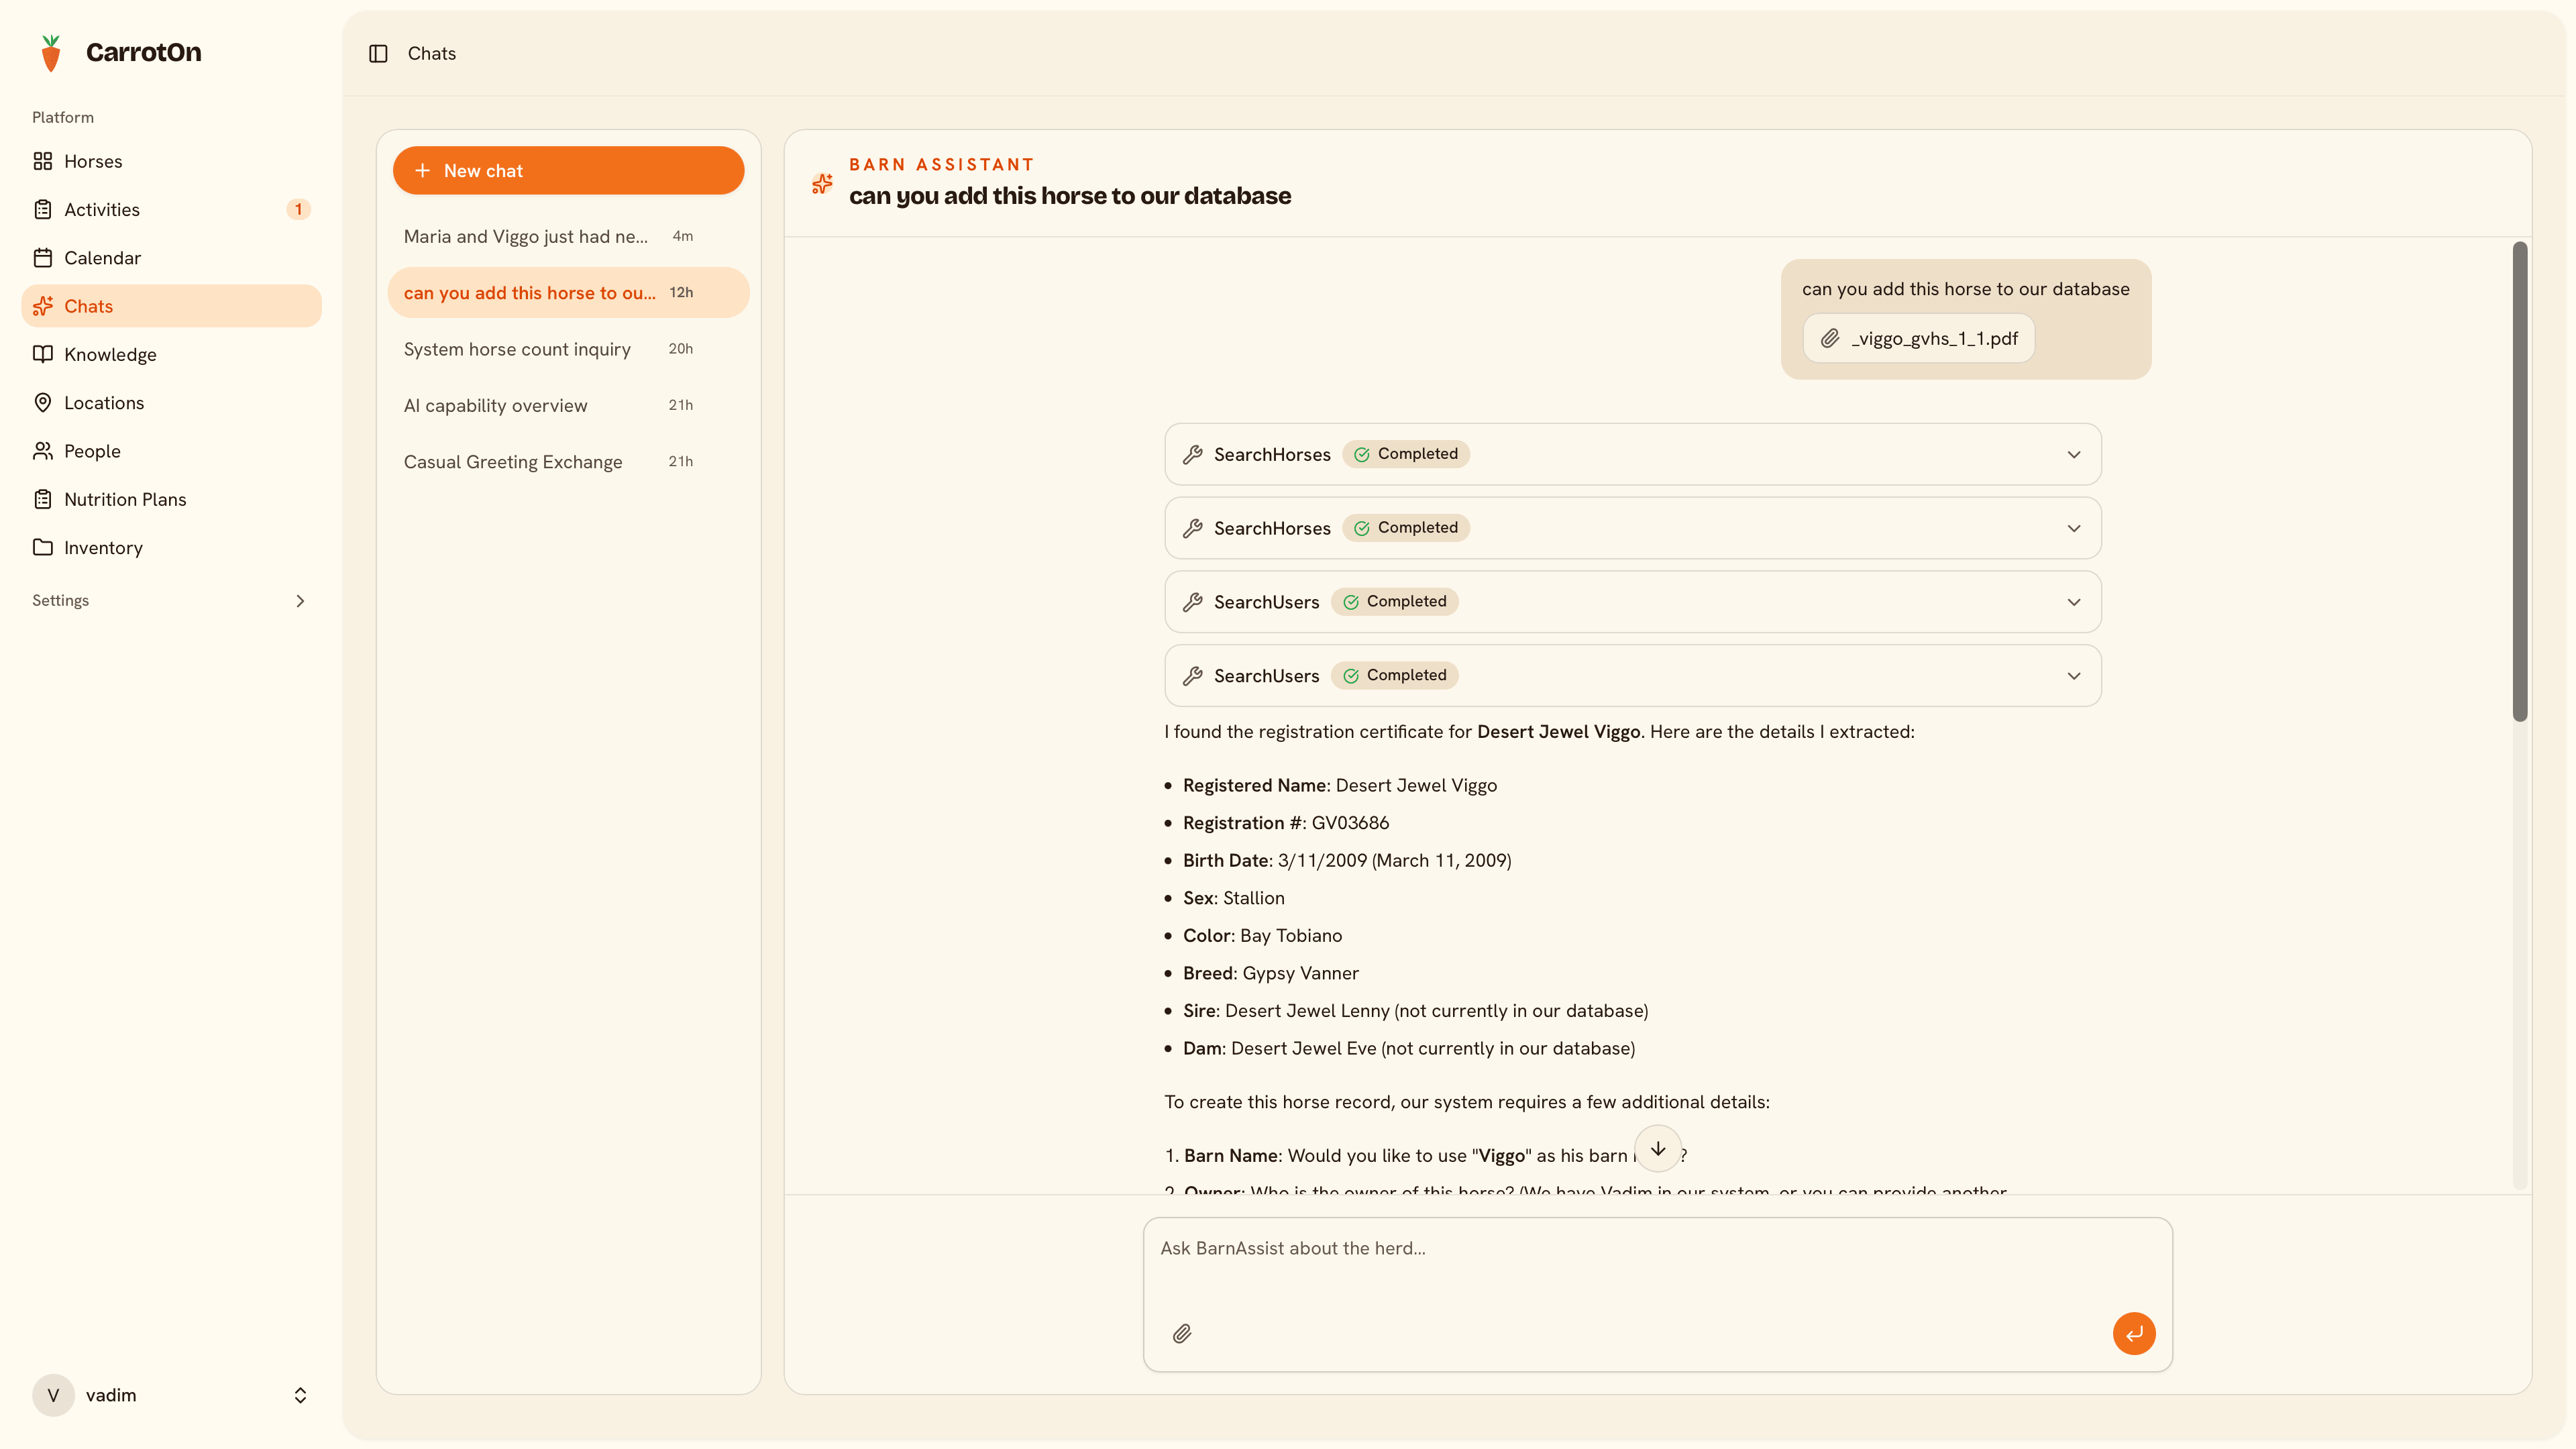
Task: Open Locations pin icon
Action: click(43, 402)
